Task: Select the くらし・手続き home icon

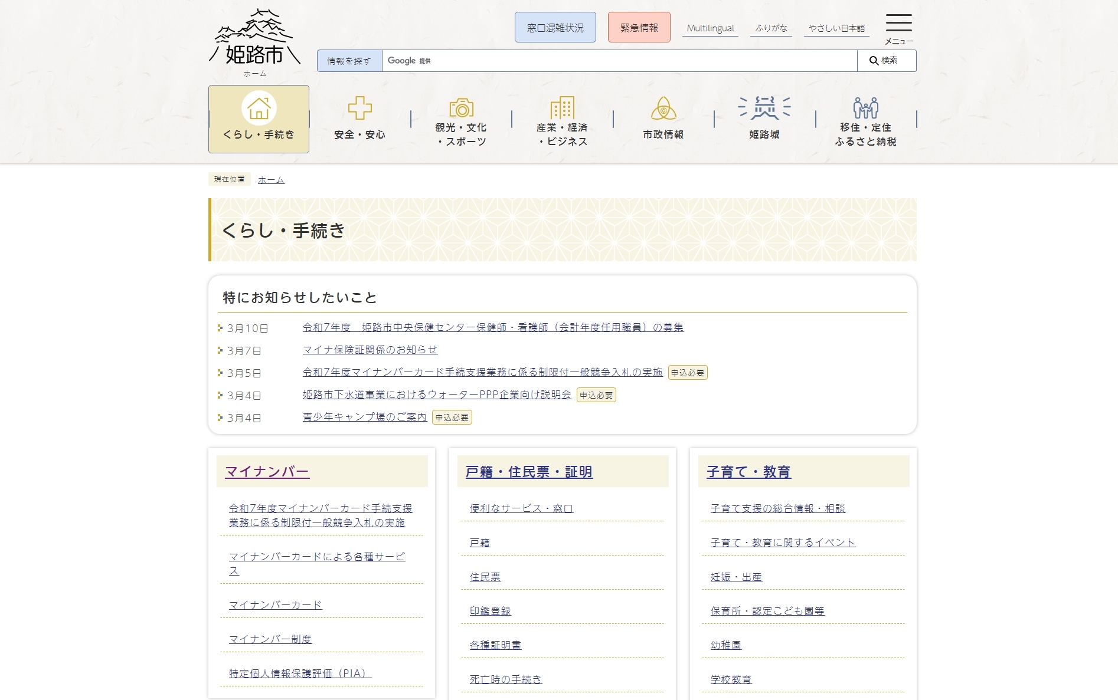Action: pos(258,110)
